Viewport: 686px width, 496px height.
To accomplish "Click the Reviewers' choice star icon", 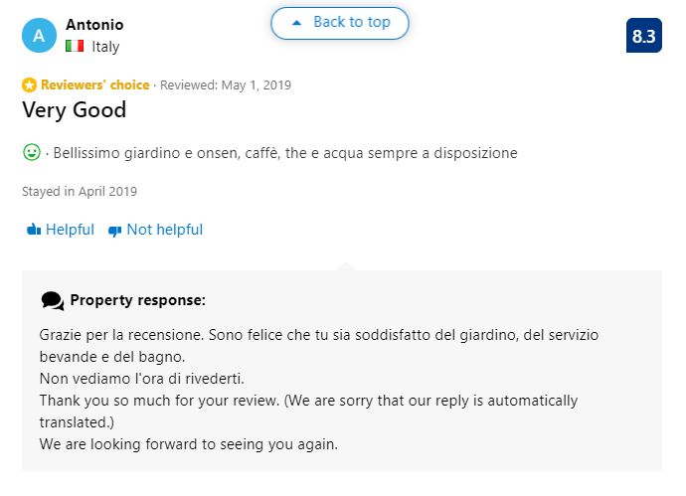I will [x=29, y=84].
